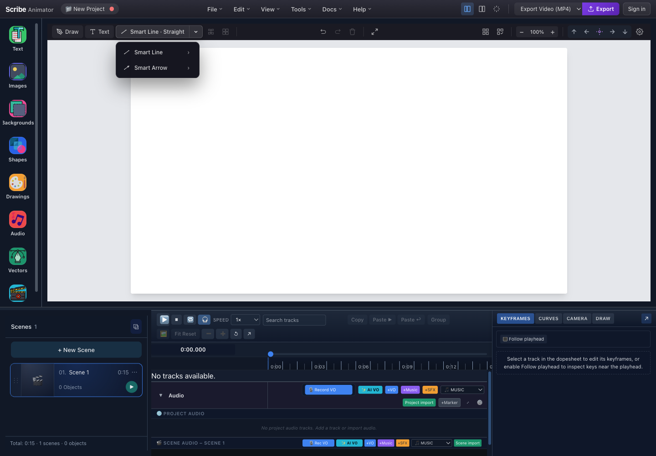The width and height of the screenshot is (656, 456).
Task: Click the timeline playhead scrubber handle
Action: coord(271,354)
